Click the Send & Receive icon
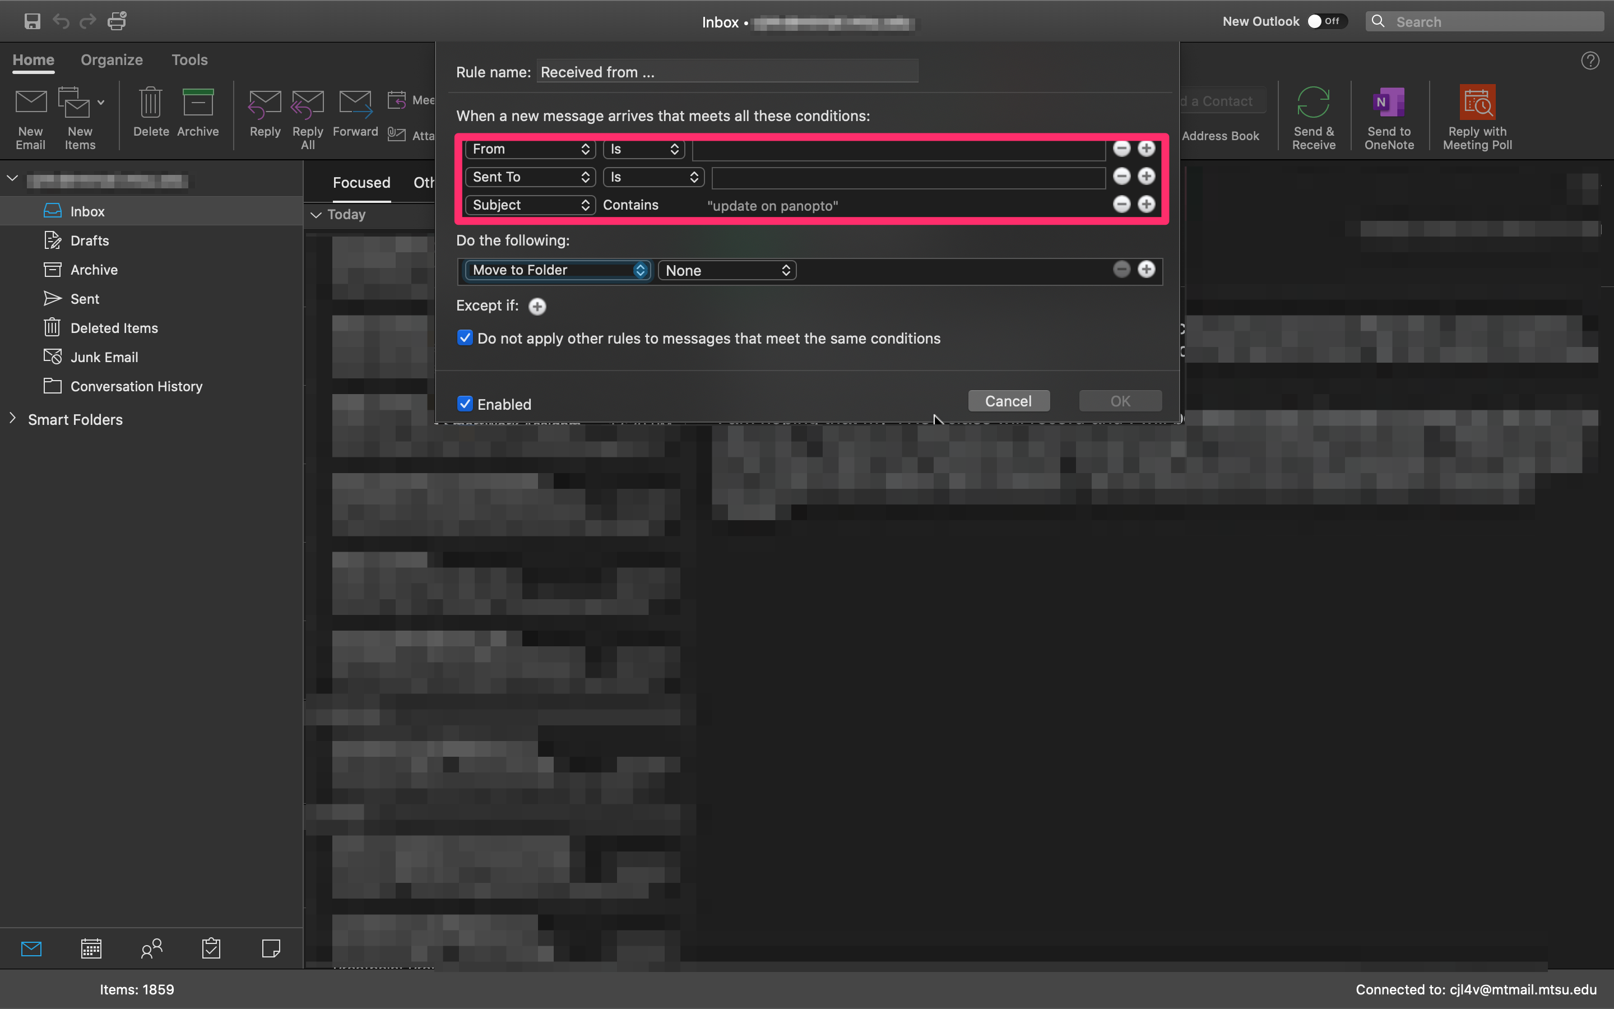This screenshot has height=1009, width=1614. [x=1313, y=104]
